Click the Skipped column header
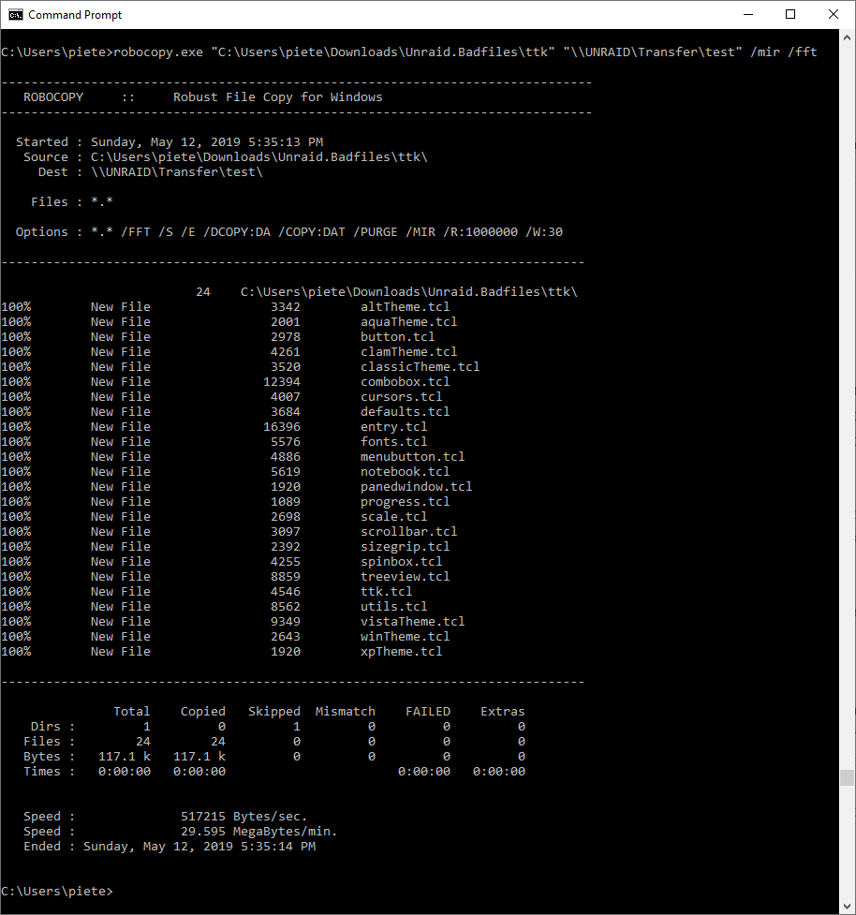The width and height of the screenshot is (856, 915). tap(274, 712)
